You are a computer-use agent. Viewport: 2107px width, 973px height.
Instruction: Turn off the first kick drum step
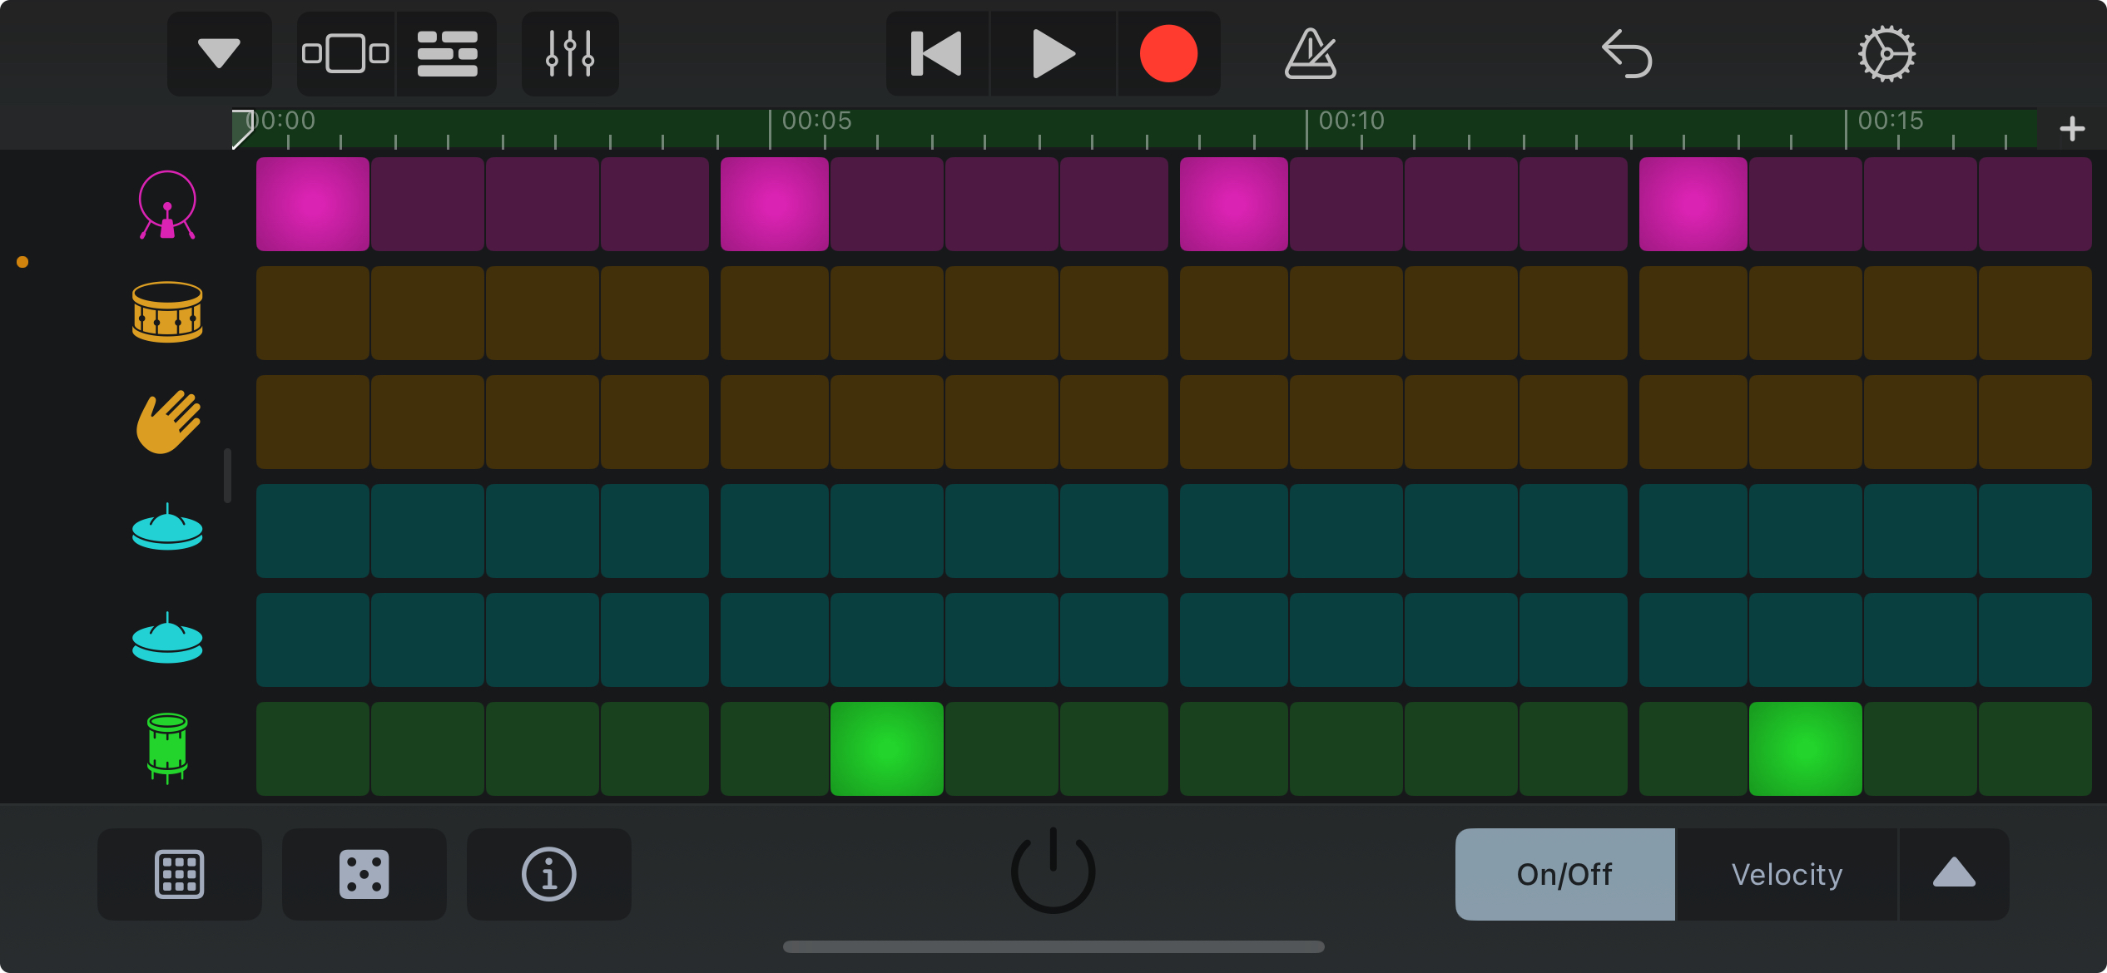(x=312, y=205)
